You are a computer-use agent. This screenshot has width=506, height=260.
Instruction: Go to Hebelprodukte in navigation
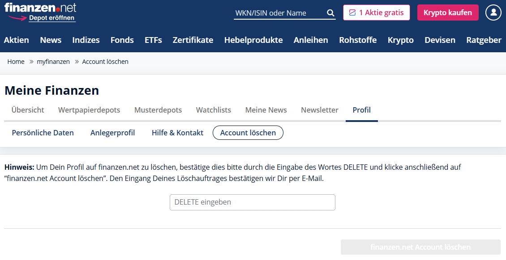point(253,40)
